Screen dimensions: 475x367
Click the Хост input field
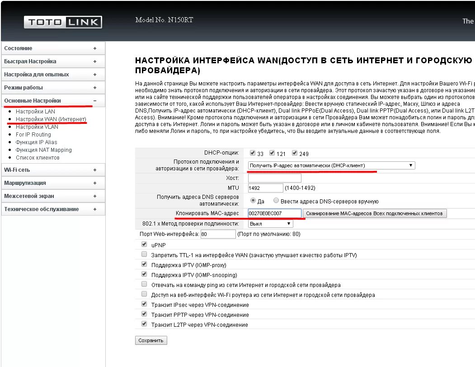(x=275, y=178)
